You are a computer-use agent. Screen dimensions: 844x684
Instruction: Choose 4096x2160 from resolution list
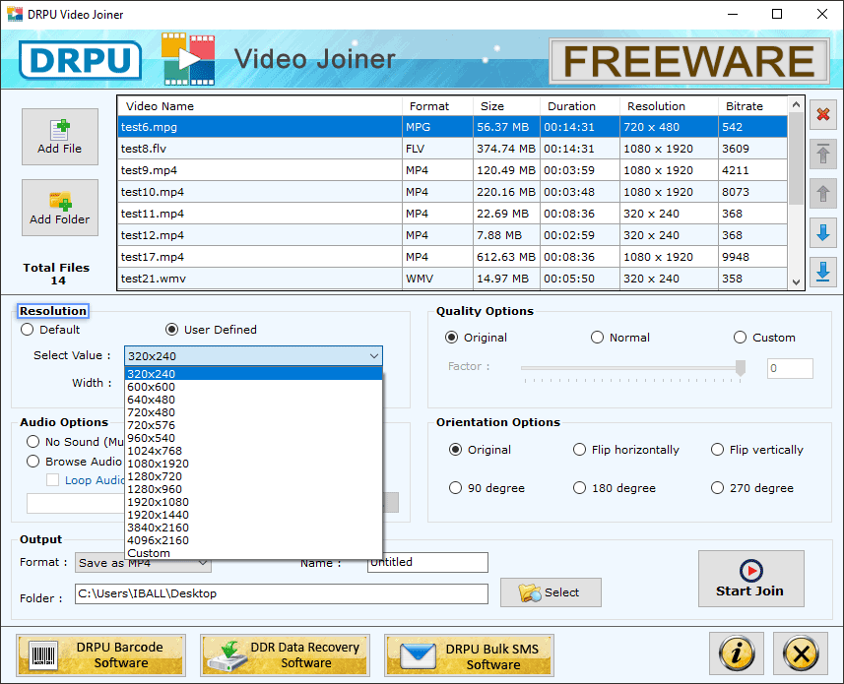pyautogui.click(x=253, y=540)
